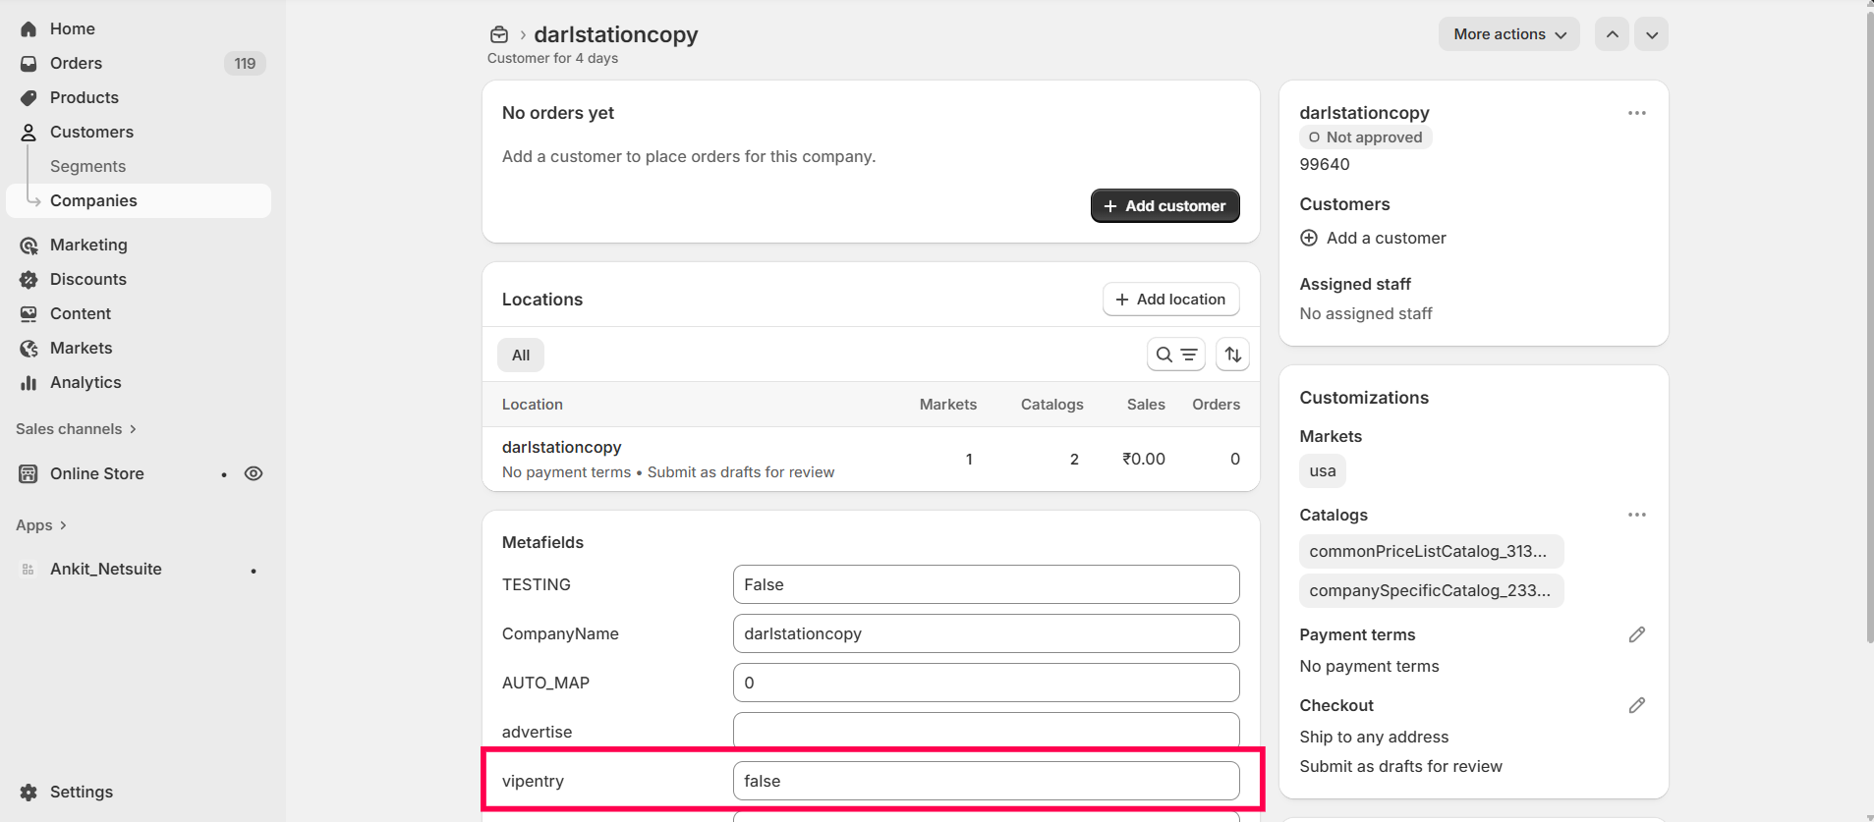Select the All locations tab
This screenshot has height=822, width=1874.
pyautogui.click(x=520, y=356)
